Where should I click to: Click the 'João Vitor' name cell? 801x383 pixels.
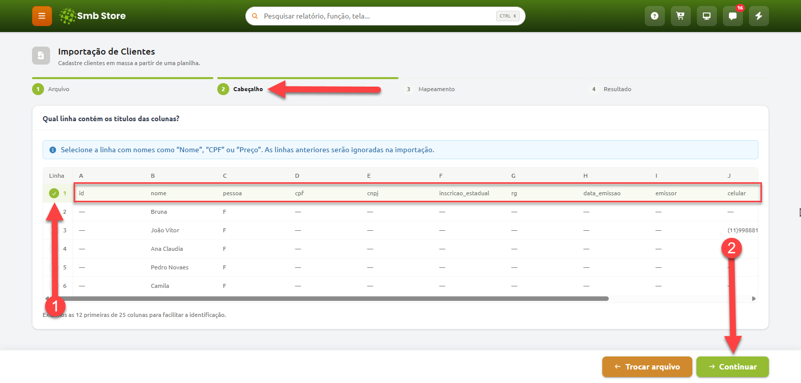(165, 230)
